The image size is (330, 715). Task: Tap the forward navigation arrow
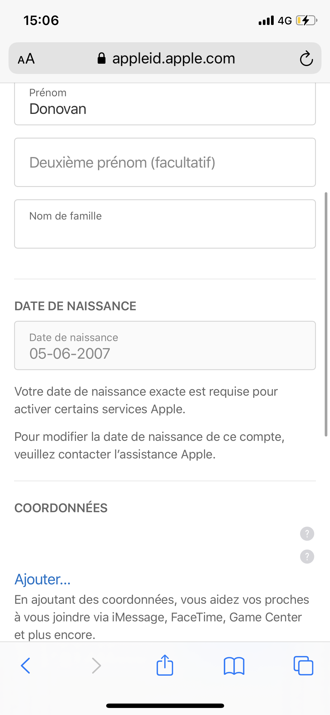point(96,665)
